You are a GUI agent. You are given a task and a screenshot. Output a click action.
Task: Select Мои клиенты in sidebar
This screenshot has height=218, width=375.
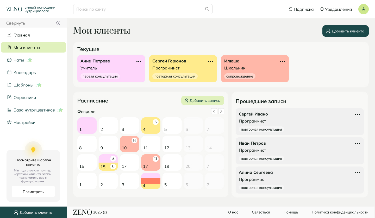point(33,48)
